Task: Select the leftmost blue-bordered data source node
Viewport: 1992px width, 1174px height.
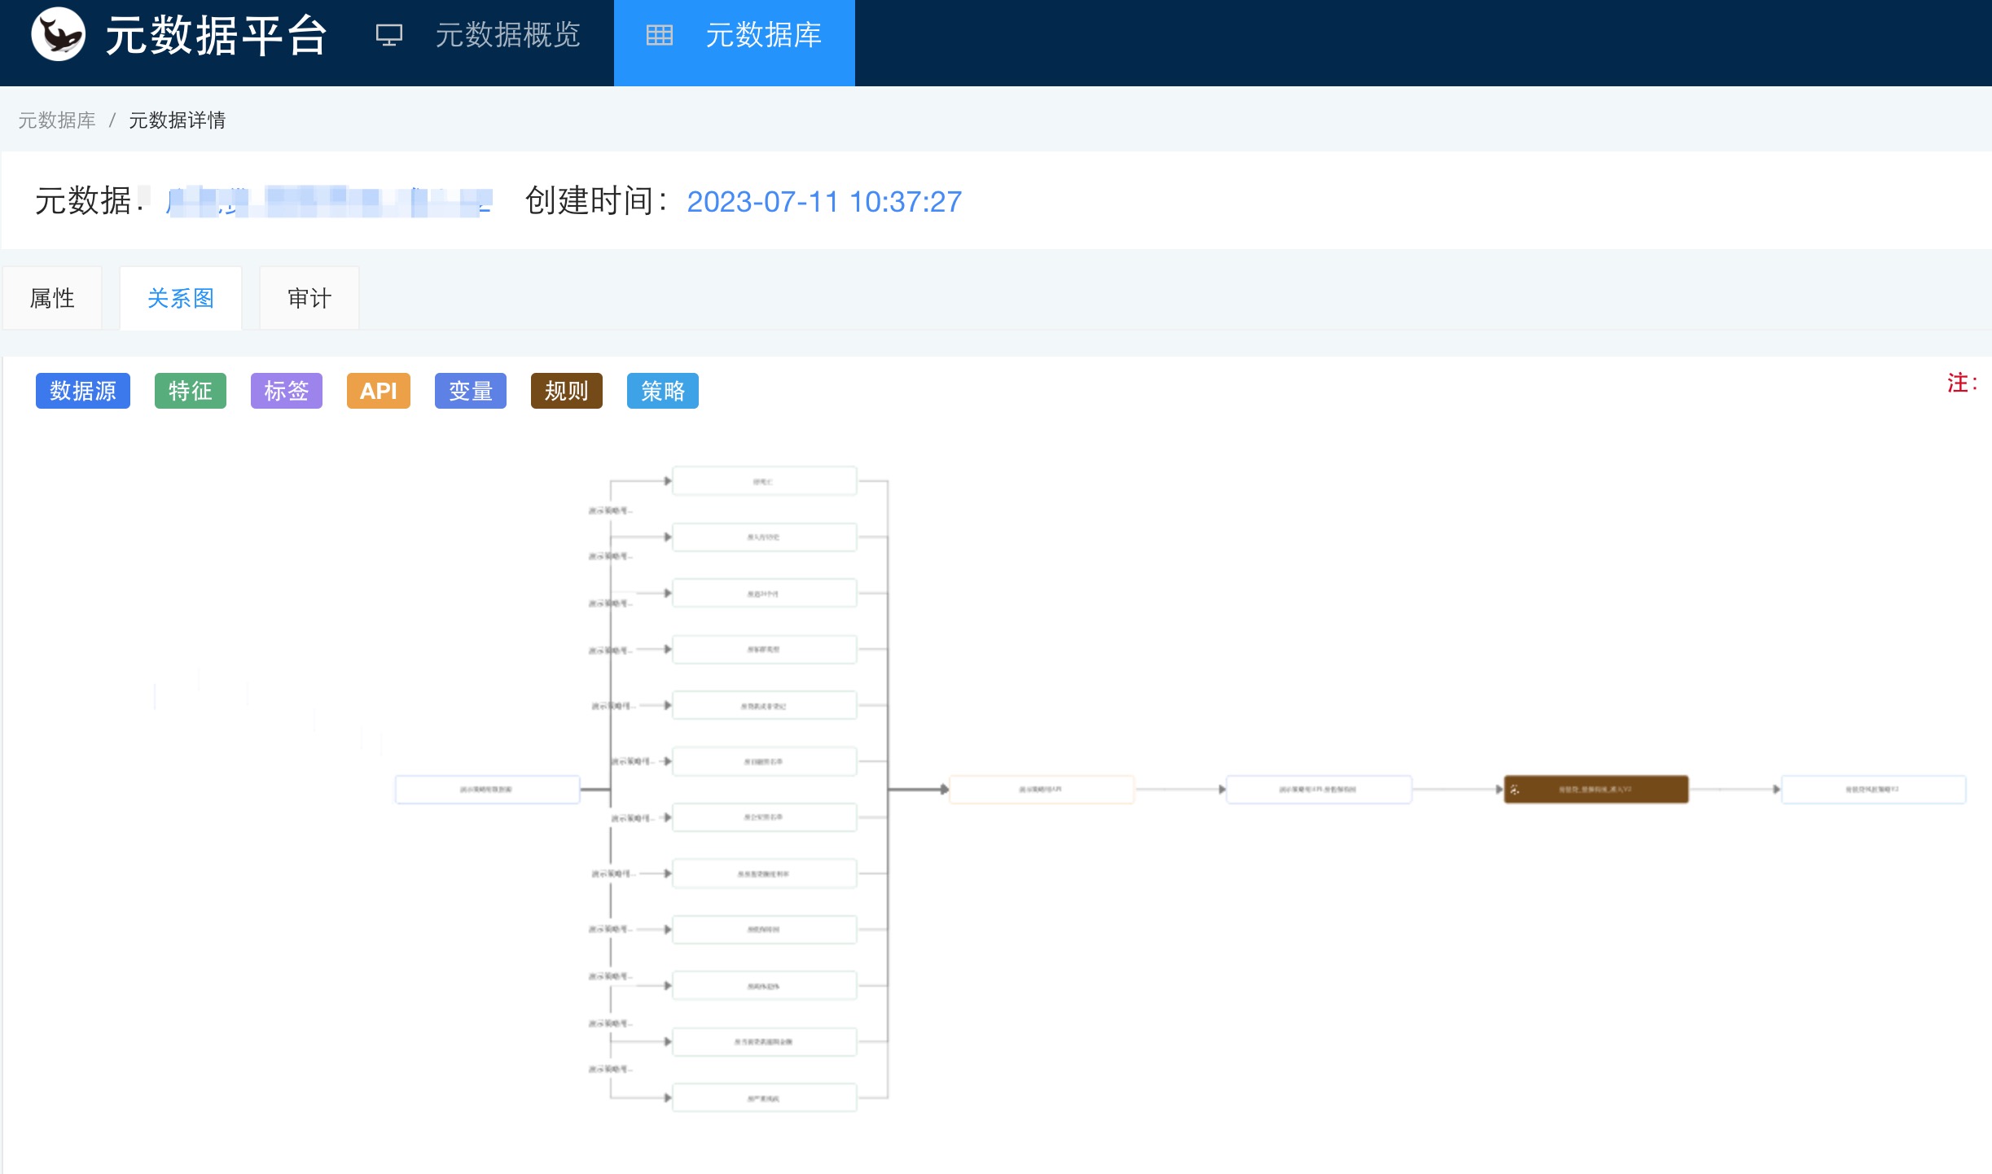Action: click(x=487, y=790)
